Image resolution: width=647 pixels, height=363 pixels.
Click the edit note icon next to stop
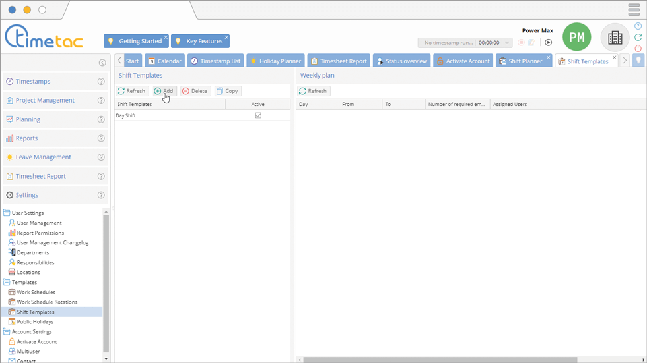[x=532, y=42]
